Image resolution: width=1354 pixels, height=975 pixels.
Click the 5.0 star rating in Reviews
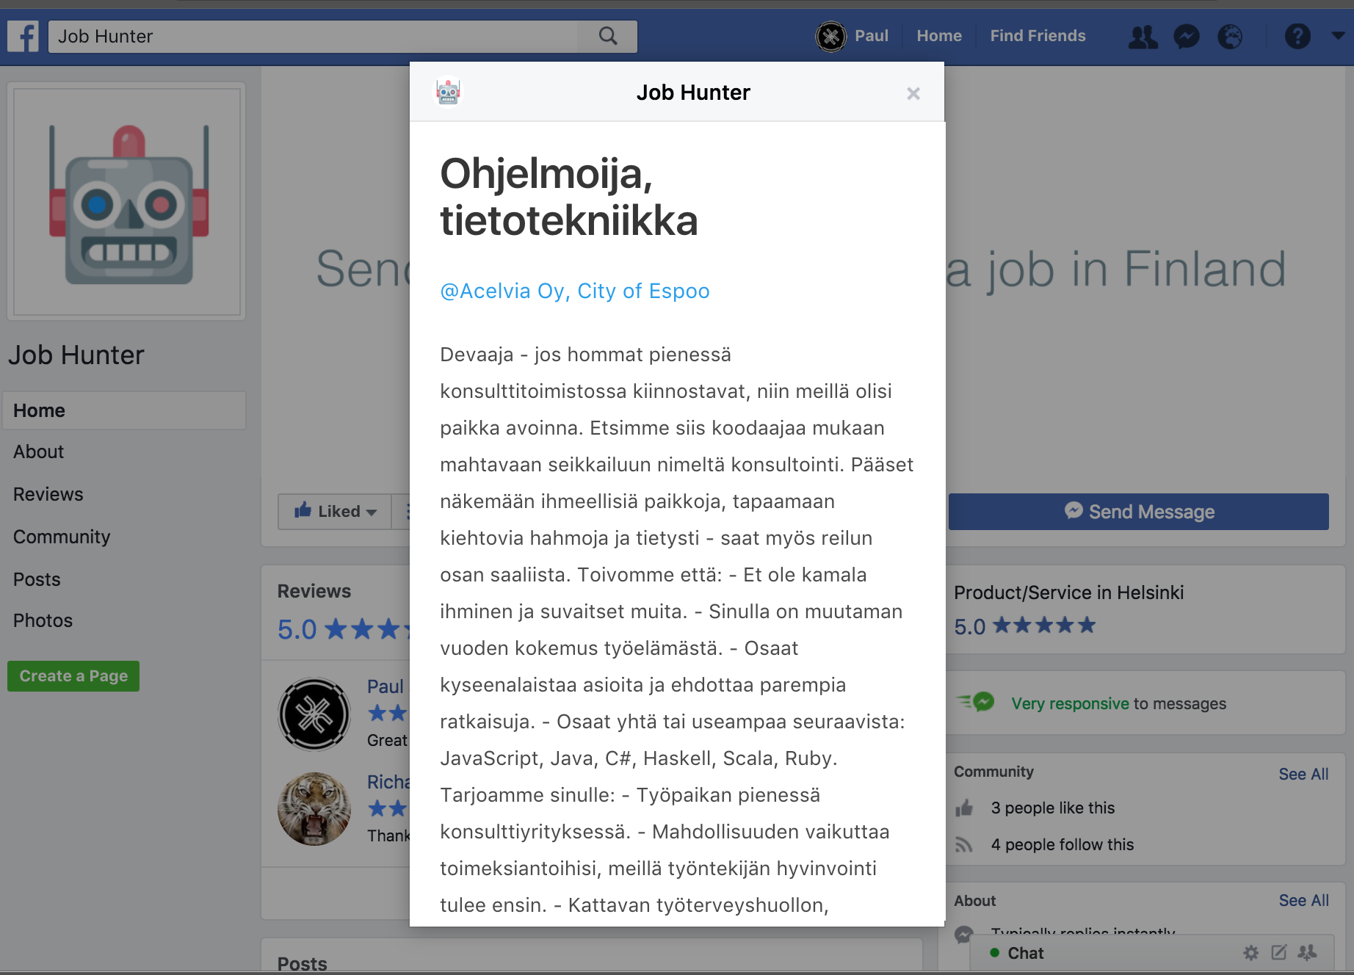click(344, 629)
